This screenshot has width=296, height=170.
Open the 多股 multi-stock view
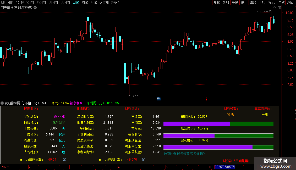tap(235, 2)
